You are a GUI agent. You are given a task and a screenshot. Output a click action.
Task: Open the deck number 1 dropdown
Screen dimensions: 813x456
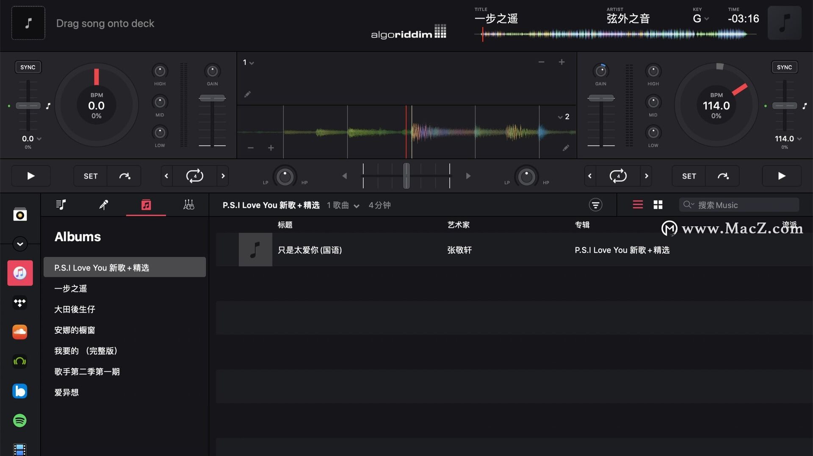point(248,62)
